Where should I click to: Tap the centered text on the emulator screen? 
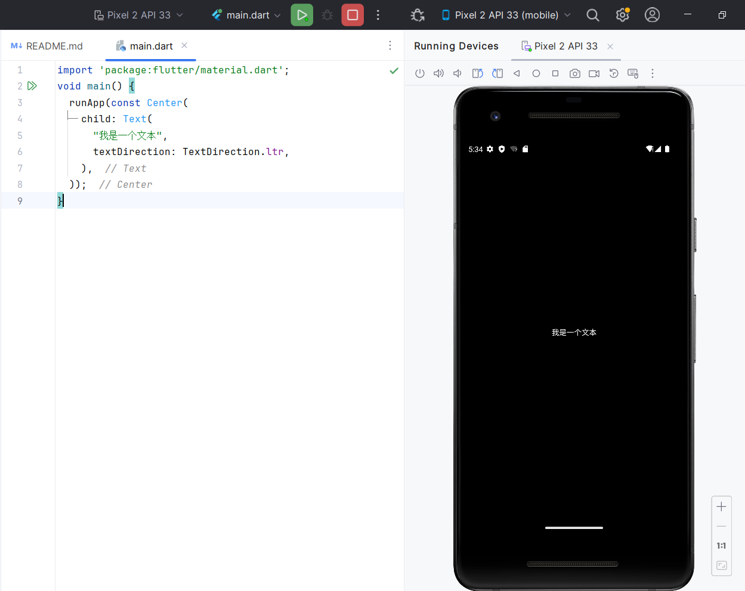(x=574, y=332)
